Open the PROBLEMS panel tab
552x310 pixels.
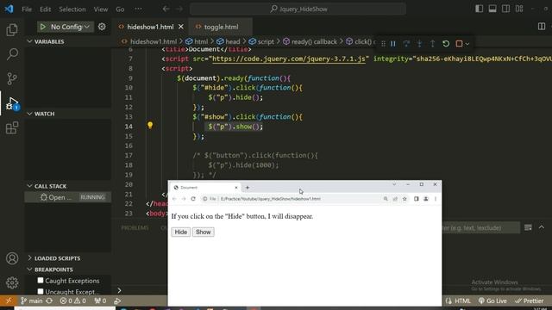click(x=135, y=227)
